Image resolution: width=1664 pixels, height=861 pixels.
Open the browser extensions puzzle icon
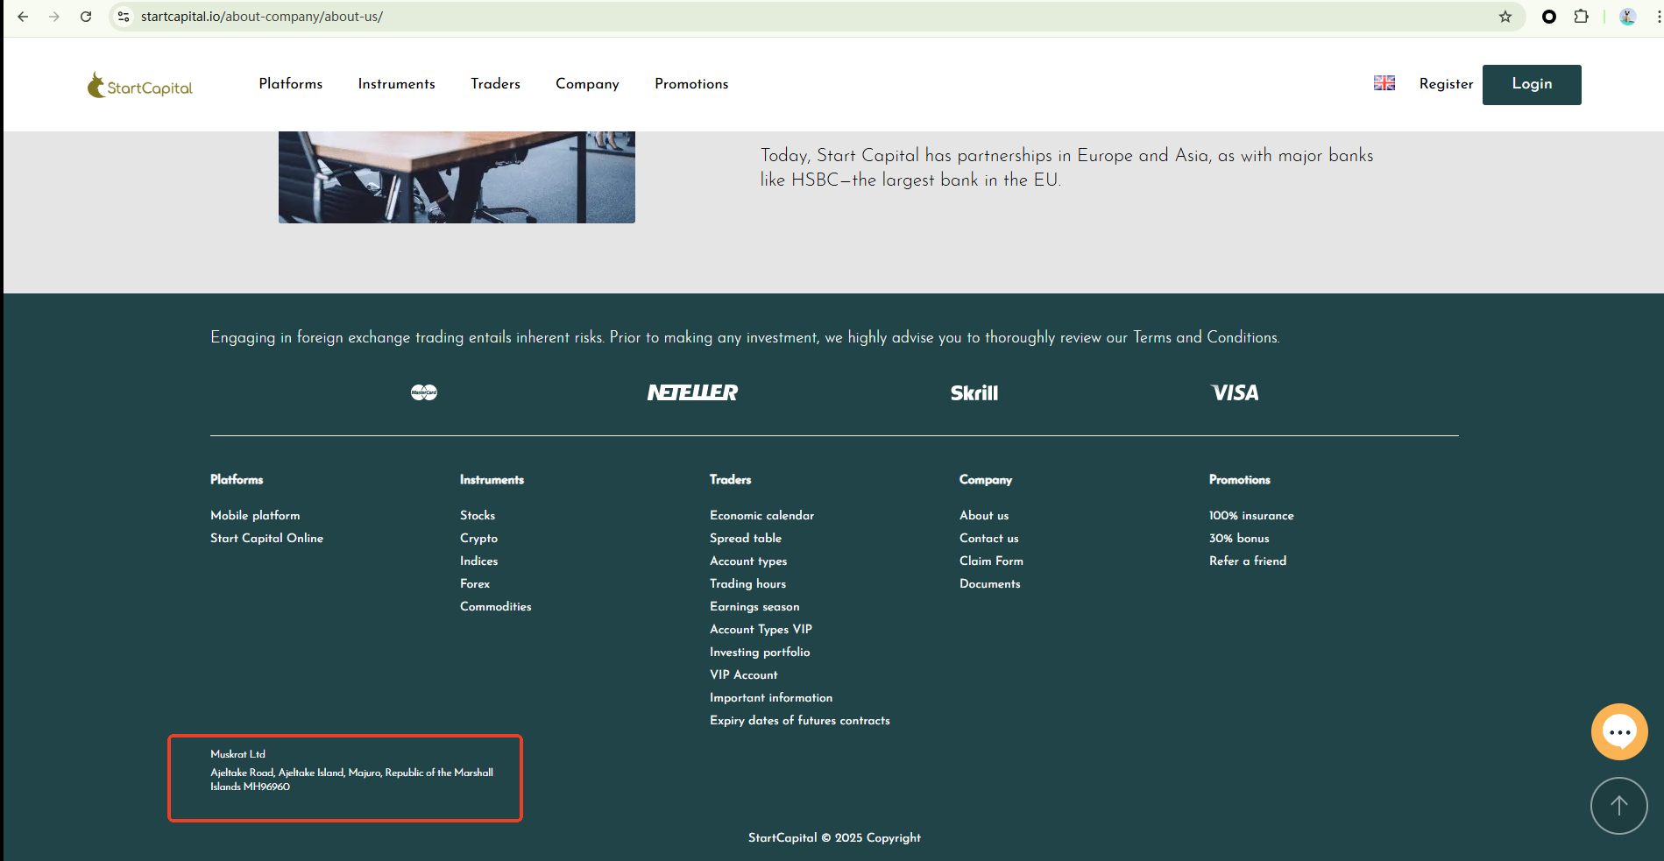[1581, 17]
